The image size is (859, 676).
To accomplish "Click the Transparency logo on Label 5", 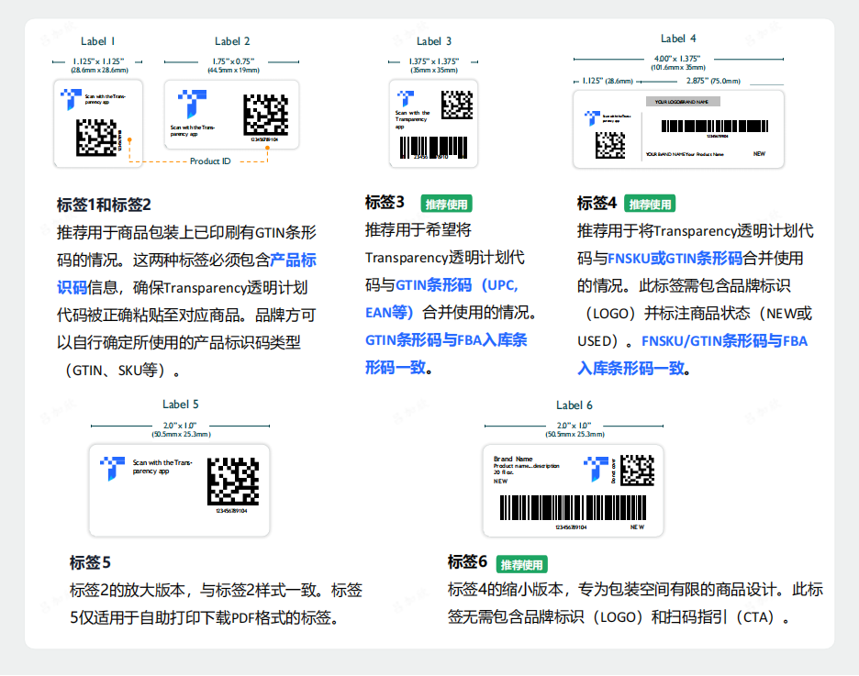I will pos(112,468).
